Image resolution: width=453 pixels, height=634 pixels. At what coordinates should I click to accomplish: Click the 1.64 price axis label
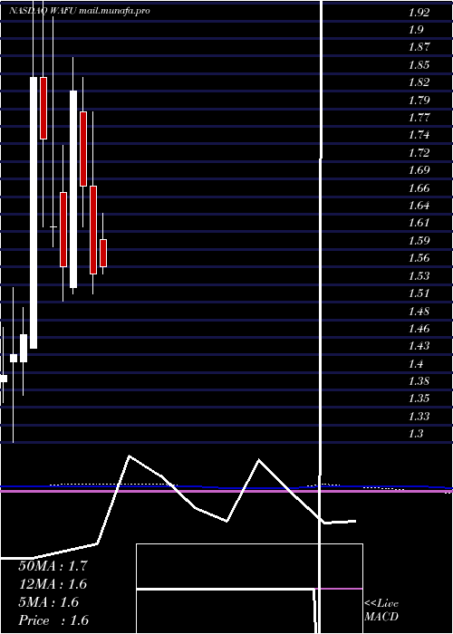coord(419,206)
